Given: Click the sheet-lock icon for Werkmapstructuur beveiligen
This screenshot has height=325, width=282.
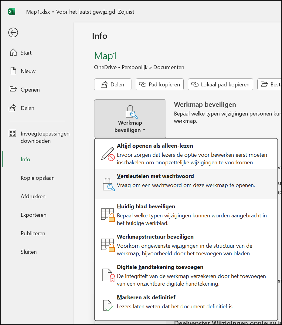Looking at the screenshot, I should [x=108, y=245].
